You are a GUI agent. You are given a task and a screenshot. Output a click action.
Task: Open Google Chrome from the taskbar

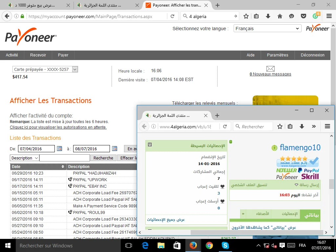coord(209,245)
